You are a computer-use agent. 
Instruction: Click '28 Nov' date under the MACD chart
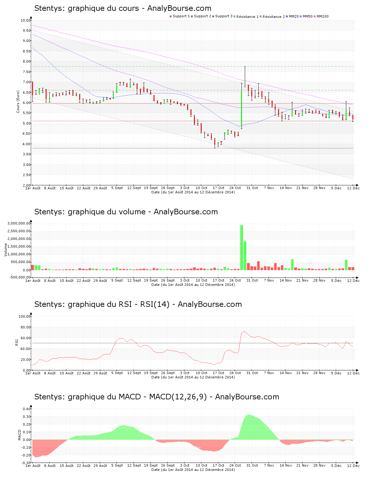coord(319,466)
